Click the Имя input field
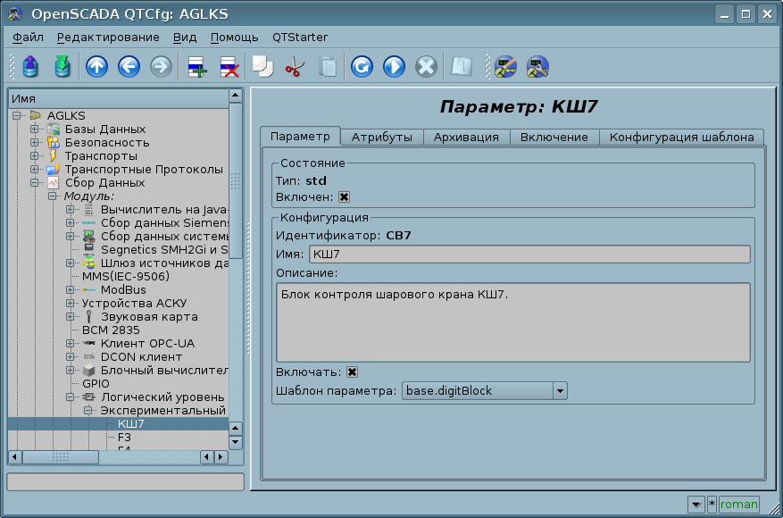This screenshot has width=783, height=518. [529, 255]
